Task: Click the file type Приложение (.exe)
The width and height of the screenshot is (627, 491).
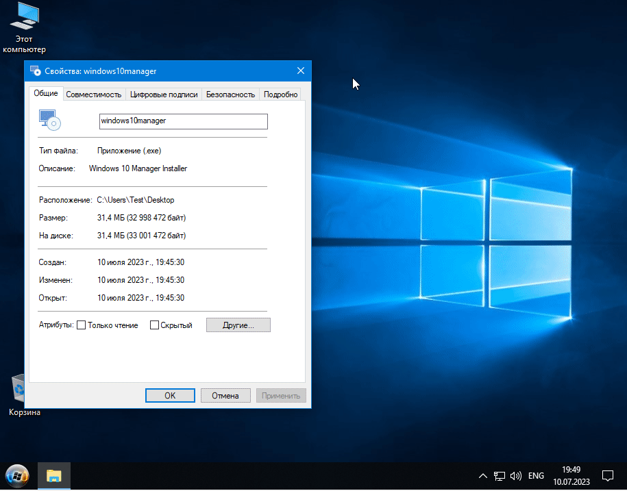Action: pyautogui.click(x=129, y=151)
